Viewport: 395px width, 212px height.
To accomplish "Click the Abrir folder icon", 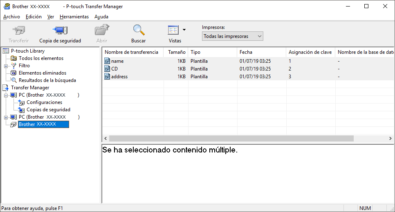I will pyautogui.click(x=102, y=30).
